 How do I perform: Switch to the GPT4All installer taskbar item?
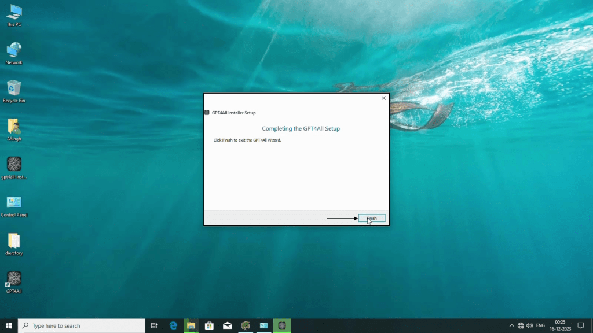point(282,325)
